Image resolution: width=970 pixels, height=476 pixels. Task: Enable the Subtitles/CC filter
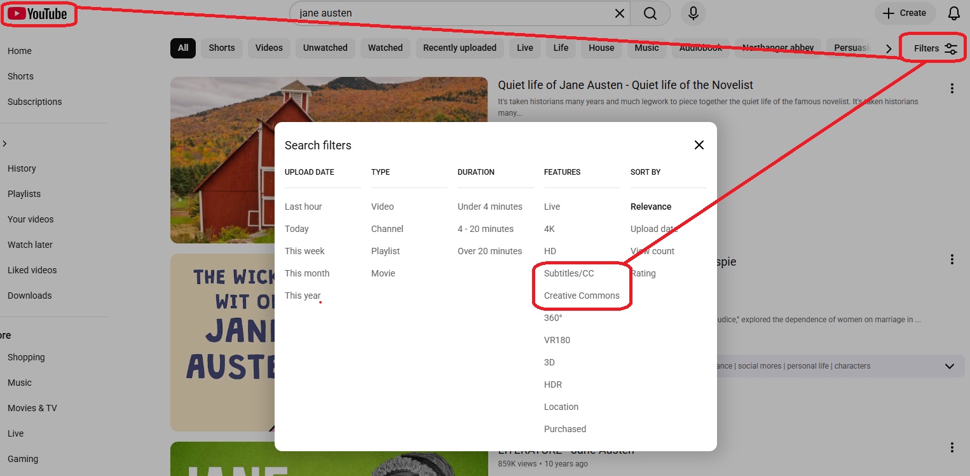point(568,273)
